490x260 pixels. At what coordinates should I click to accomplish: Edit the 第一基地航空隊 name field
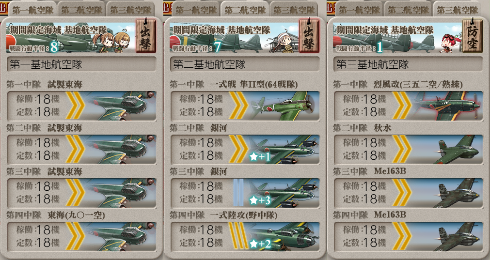pyautogui.click(x=81, y=64)
